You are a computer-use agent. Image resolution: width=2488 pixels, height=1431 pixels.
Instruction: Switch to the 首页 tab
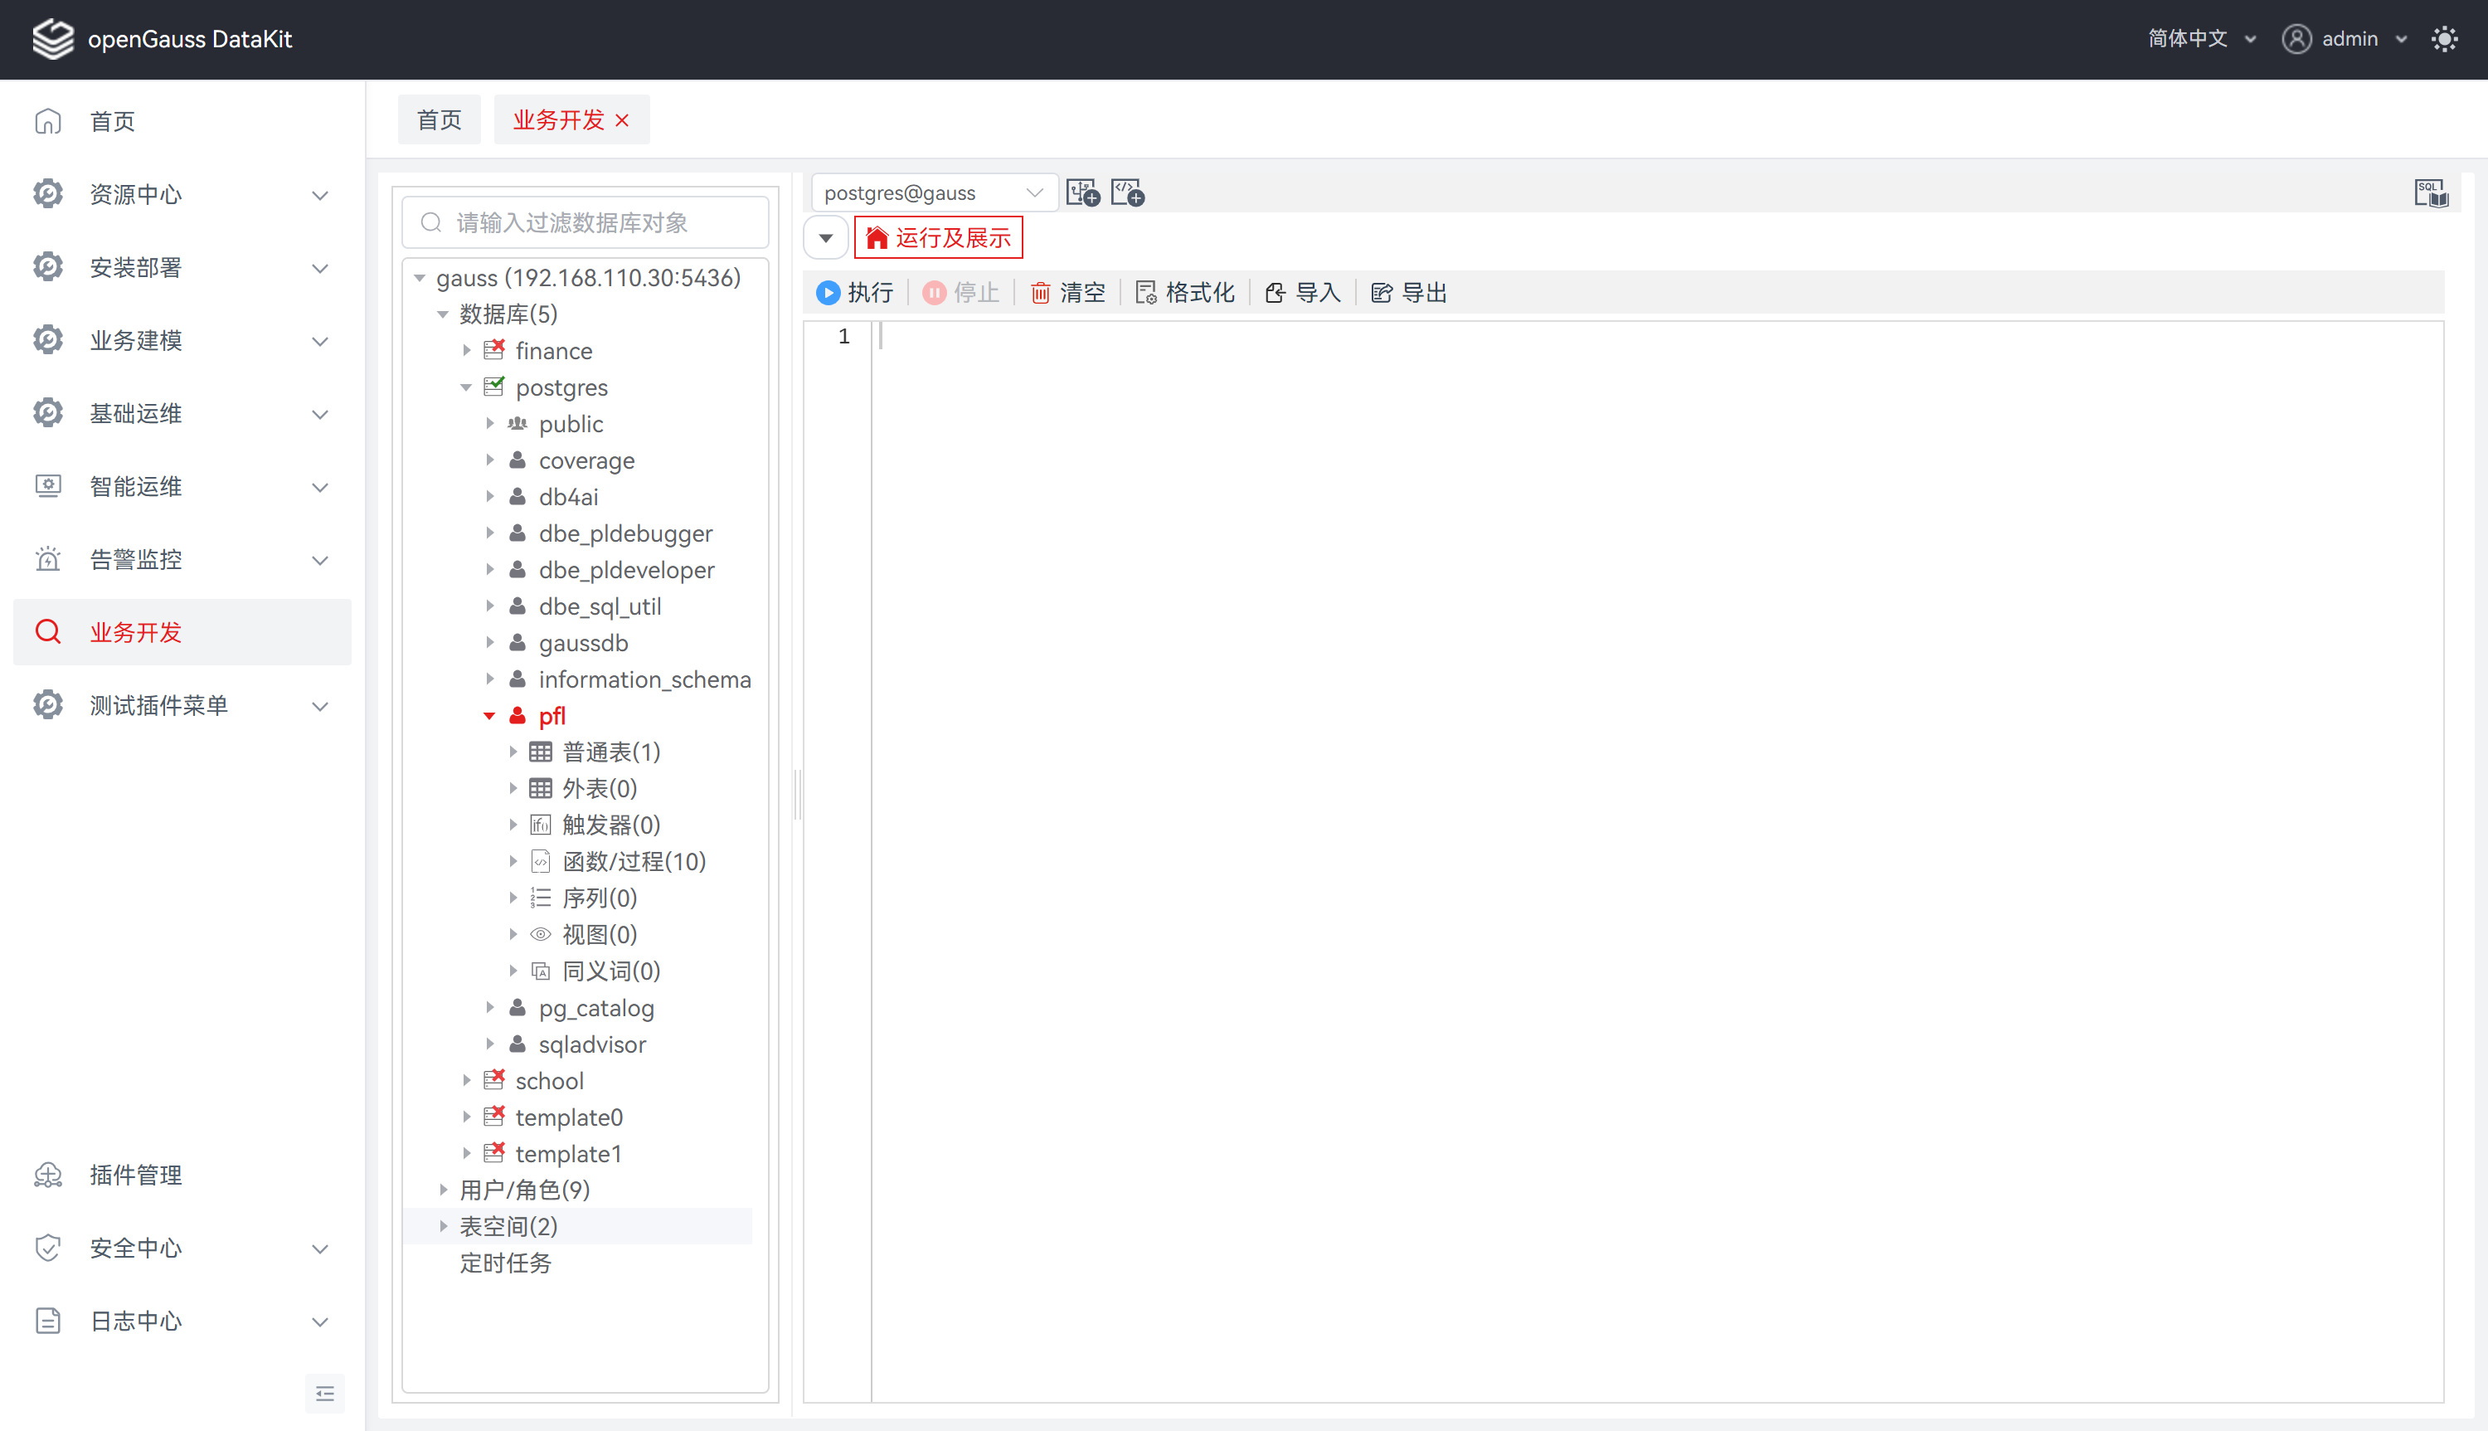point(439,120)
